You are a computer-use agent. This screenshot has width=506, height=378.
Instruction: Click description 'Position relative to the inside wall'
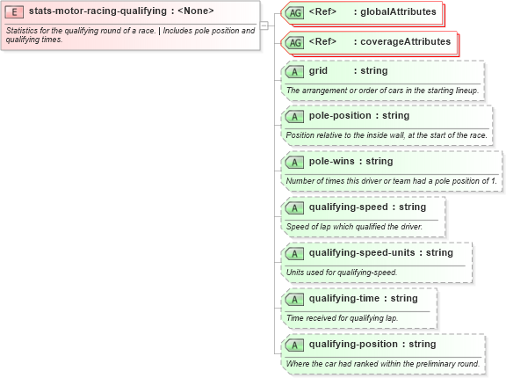387,135
